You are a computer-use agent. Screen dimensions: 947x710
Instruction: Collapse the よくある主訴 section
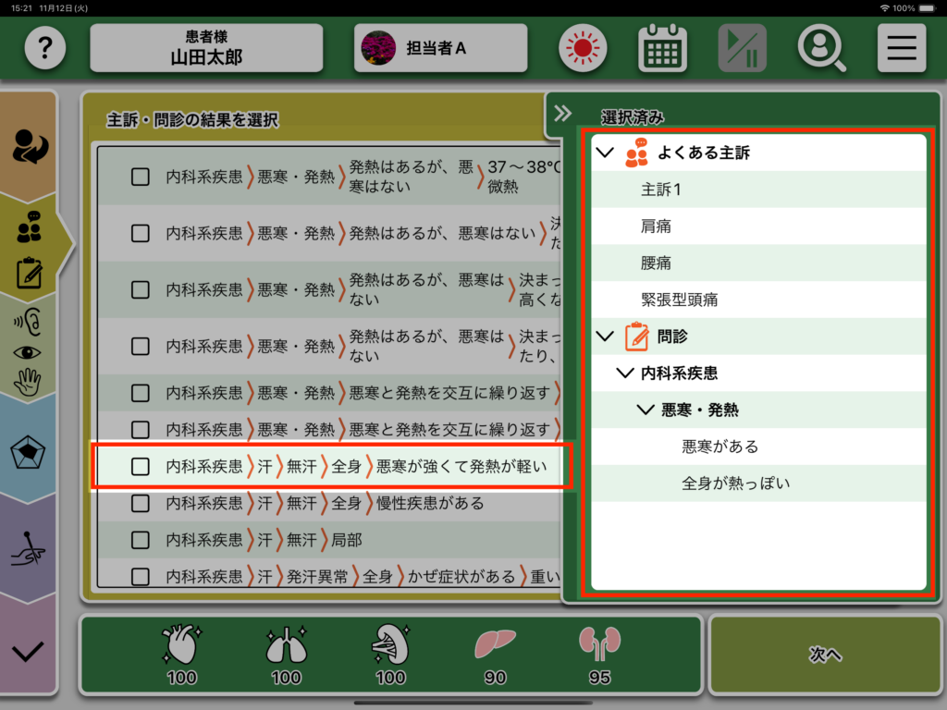(606, 153)
